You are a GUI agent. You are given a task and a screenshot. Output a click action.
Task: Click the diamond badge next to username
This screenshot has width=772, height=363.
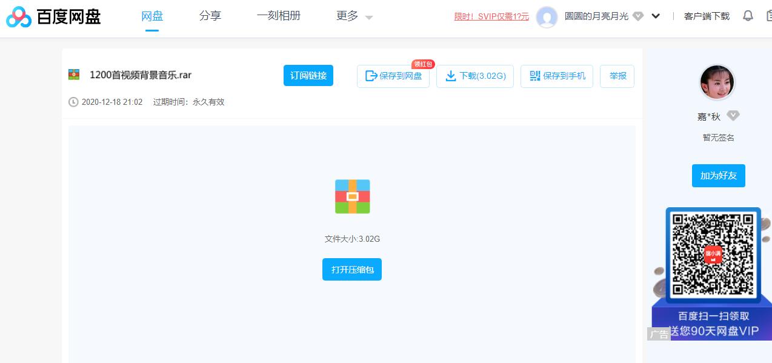pyautogui.click(x=638, y=16)
